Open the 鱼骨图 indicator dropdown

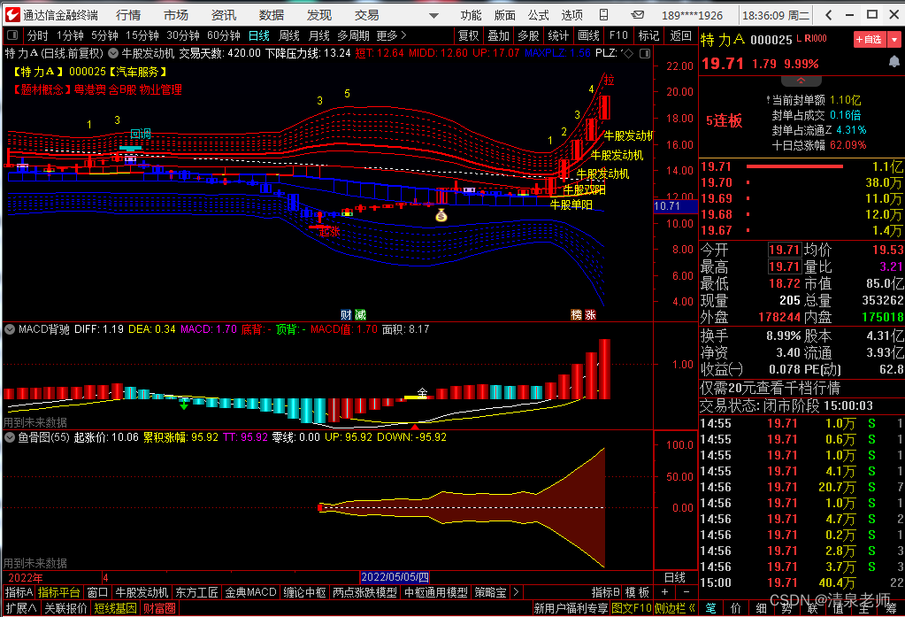tap(10, 437)
